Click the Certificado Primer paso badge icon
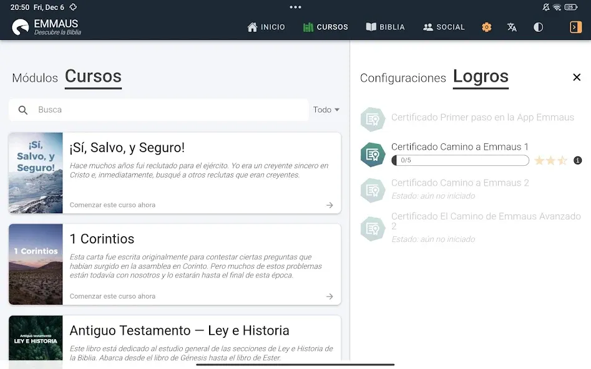591x369 pixels. (373, 119)
